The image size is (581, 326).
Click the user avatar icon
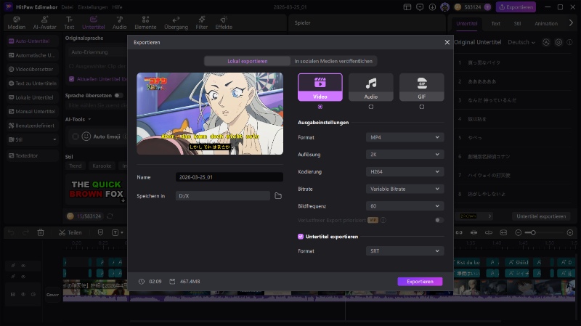click(444, 7)
